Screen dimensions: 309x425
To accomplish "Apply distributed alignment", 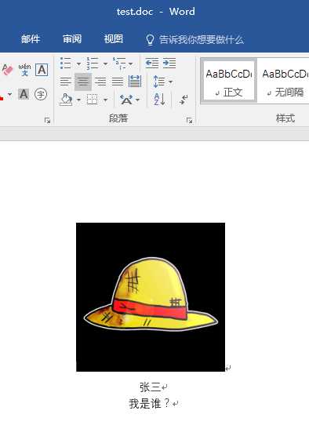I will pyautogui.click(x=135, y=81).
